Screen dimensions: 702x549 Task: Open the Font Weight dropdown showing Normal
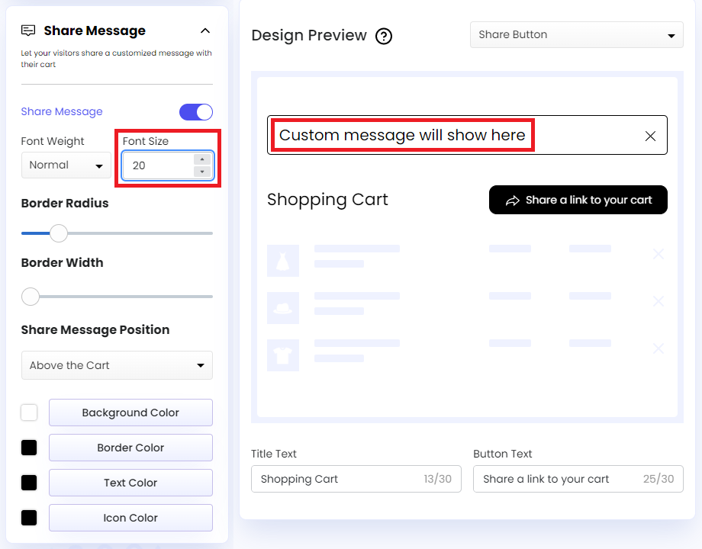click(x=66, y=165)
